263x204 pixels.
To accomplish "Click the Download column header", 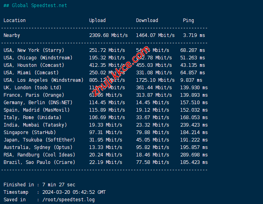I will pos(147,20).
